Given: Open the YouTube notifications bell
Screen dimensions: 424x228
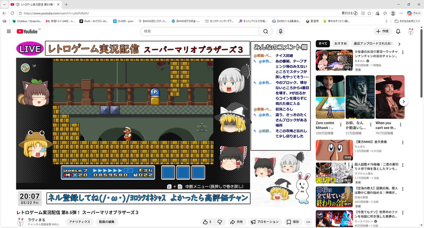Looking at the screenshot, I should point(398,31).
